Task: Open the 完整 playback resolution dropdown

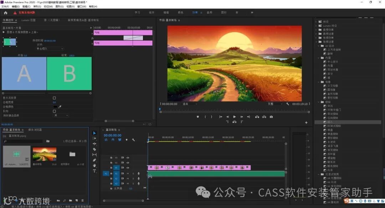Action: pos(275,104)
